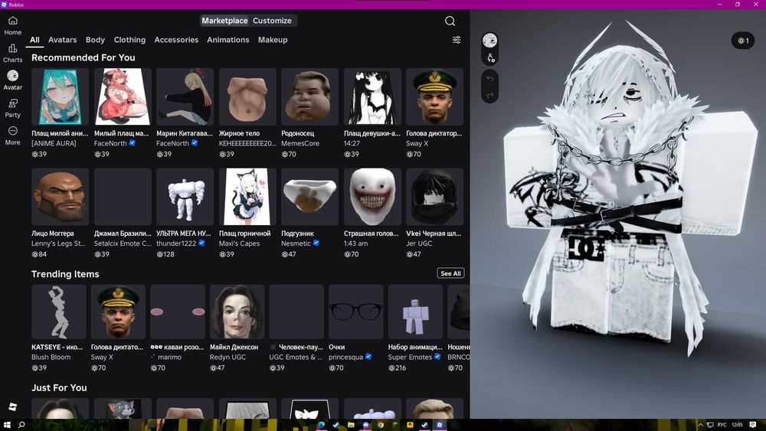Select the Clothing category tab

[129, 40]
